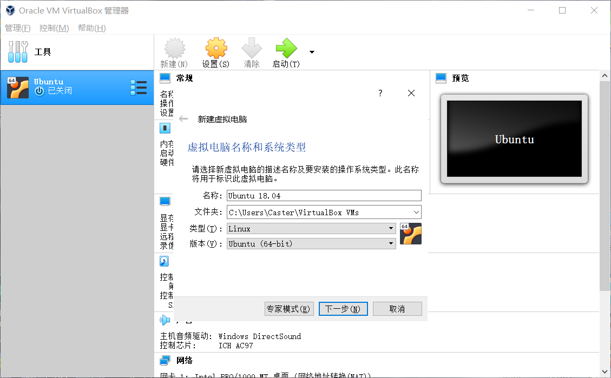Close the new virtual machine dialog
The height and width of the screenshot is (378, 611).
click(x=411, y=93)
